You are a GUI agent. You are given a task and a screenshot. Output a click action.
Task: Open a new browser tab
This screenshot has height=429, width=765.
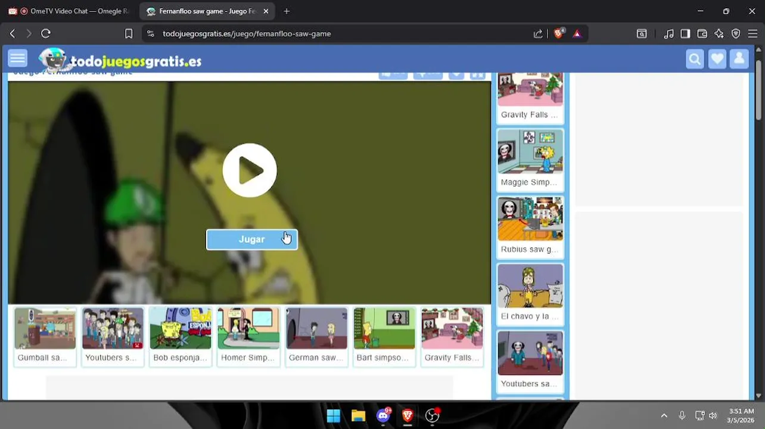[x=287, y=11]
